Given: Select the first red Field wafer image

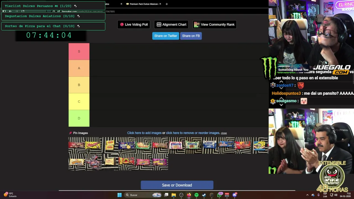Looking at the screenshot, I should tap(77, 145).
